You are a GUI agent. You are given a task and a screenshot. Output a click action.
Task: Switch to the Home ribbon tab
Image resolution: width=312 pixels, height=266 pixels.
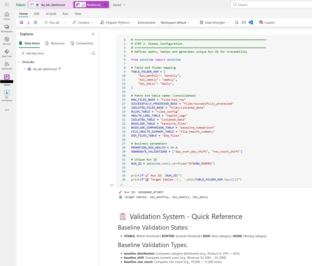[x=24, y=14]
